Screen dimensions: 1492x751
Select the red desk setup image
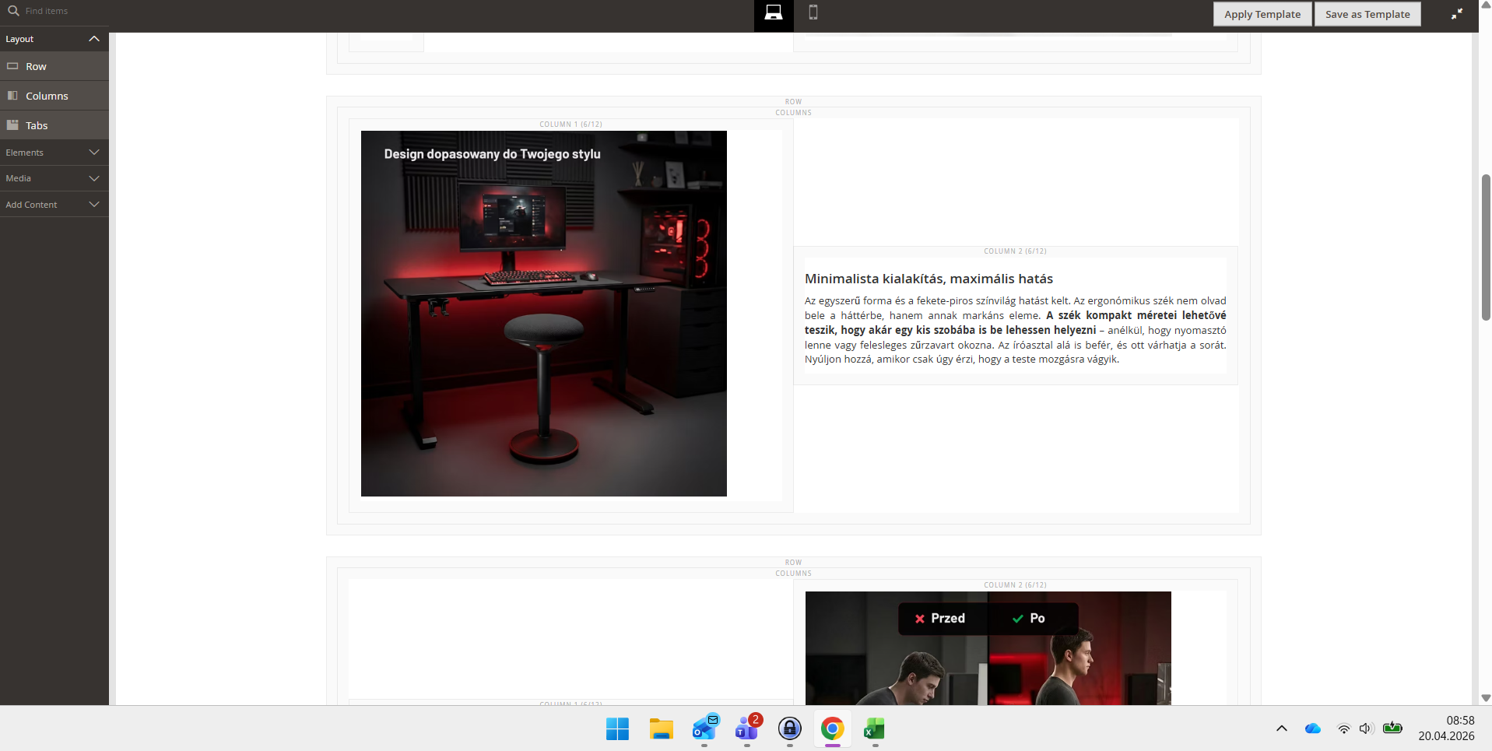[544, 314]
